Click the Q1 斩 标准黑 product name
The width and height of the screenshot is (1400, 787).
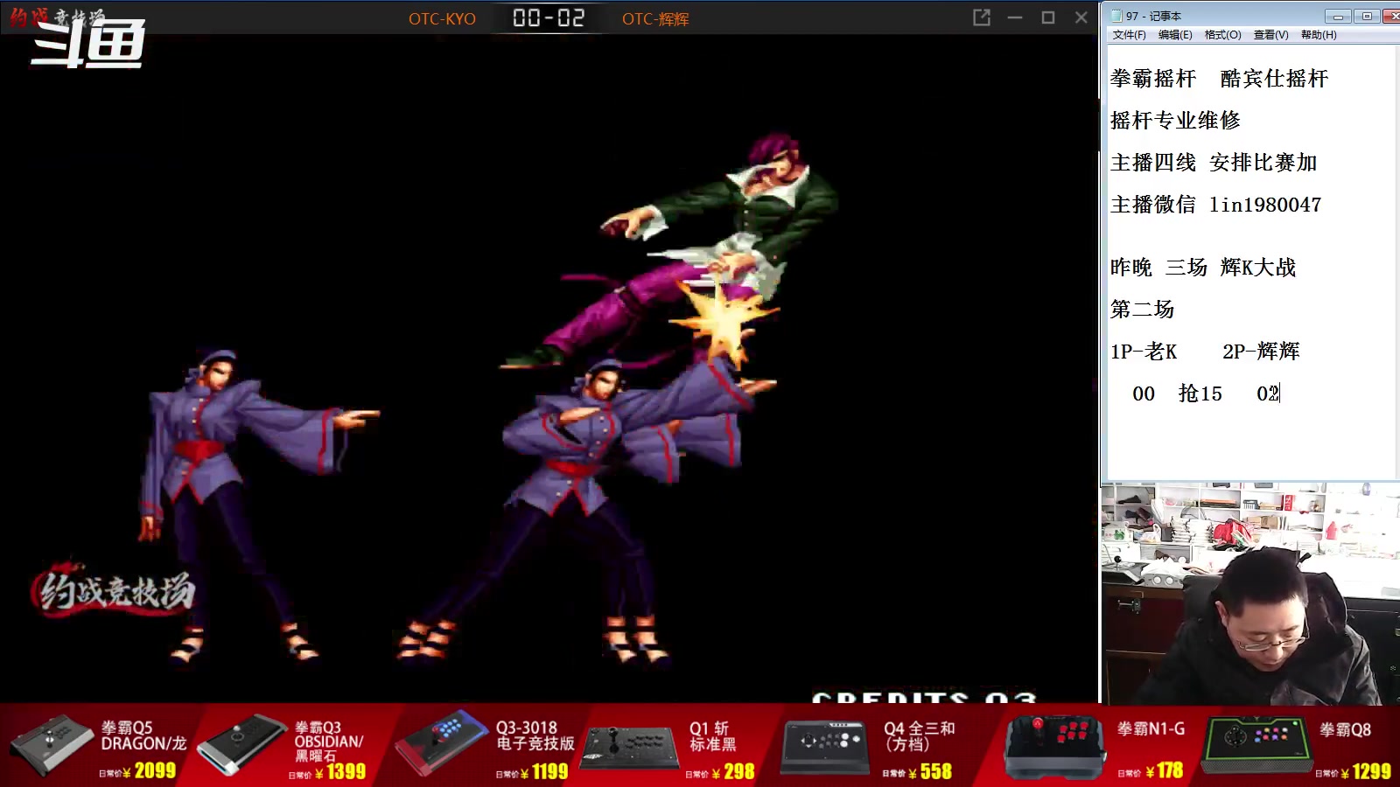[713, 736]
